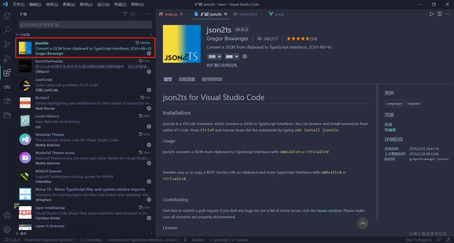Open the Terminal menu
Image resolution: width=454 pixels, height=243 pixels.
[x=120, y=4]
